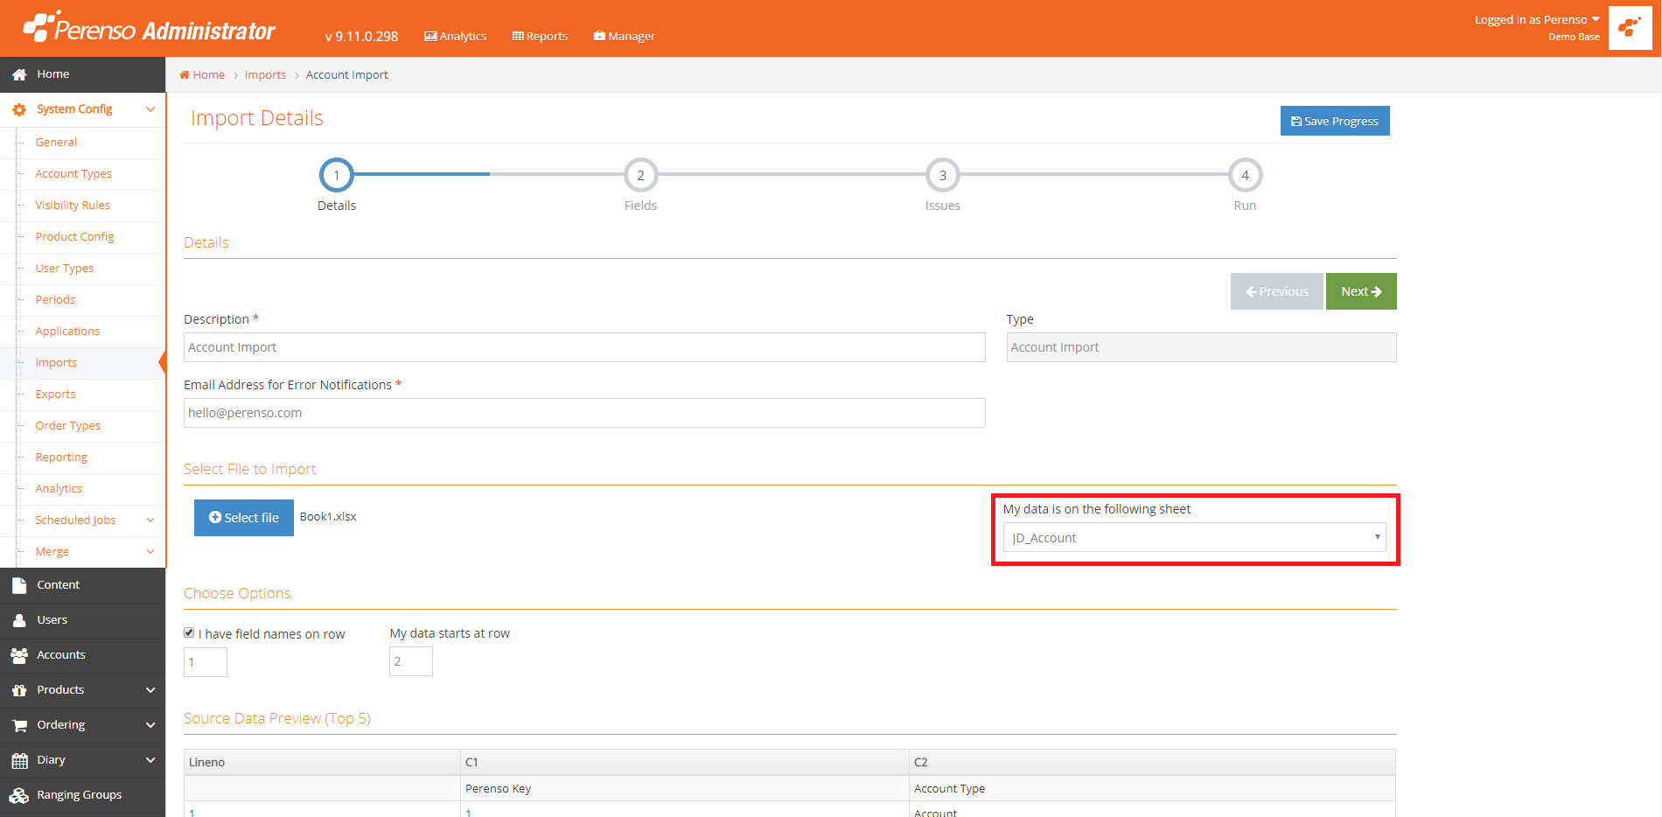Click the Save Progress button

[1335, 121]
